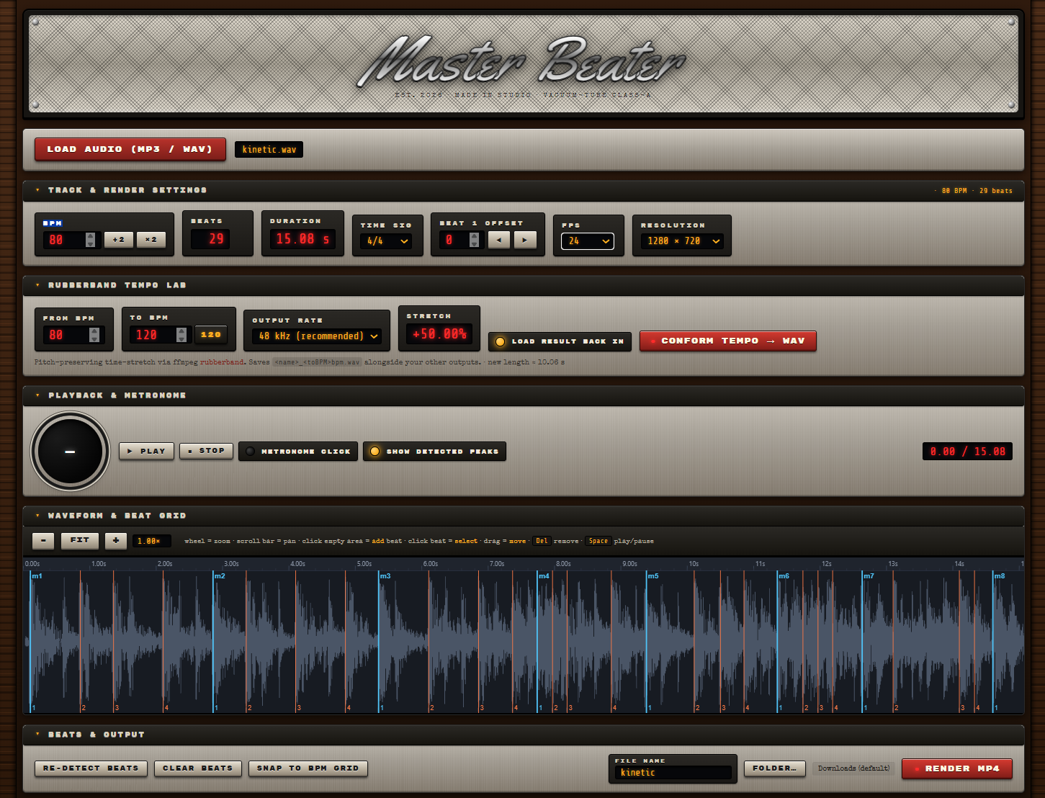The height and width of the screenshot is (798, 1045).
Task: Click the Render MP4 button
Action: [x=957, y=768]
